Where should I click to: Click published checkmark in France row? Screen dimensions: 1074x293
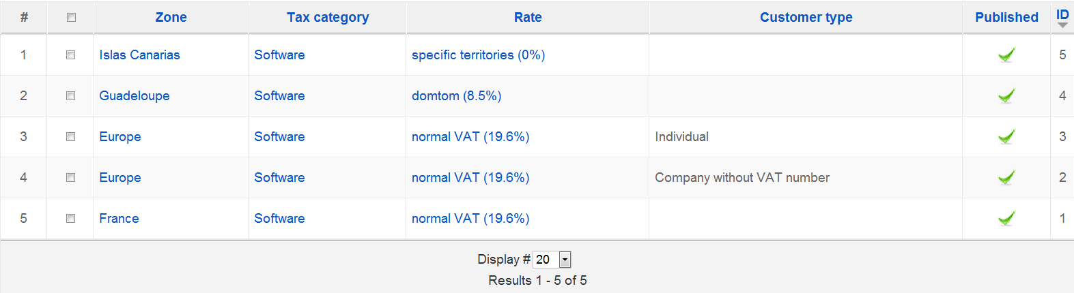(x=1006, y=218)
